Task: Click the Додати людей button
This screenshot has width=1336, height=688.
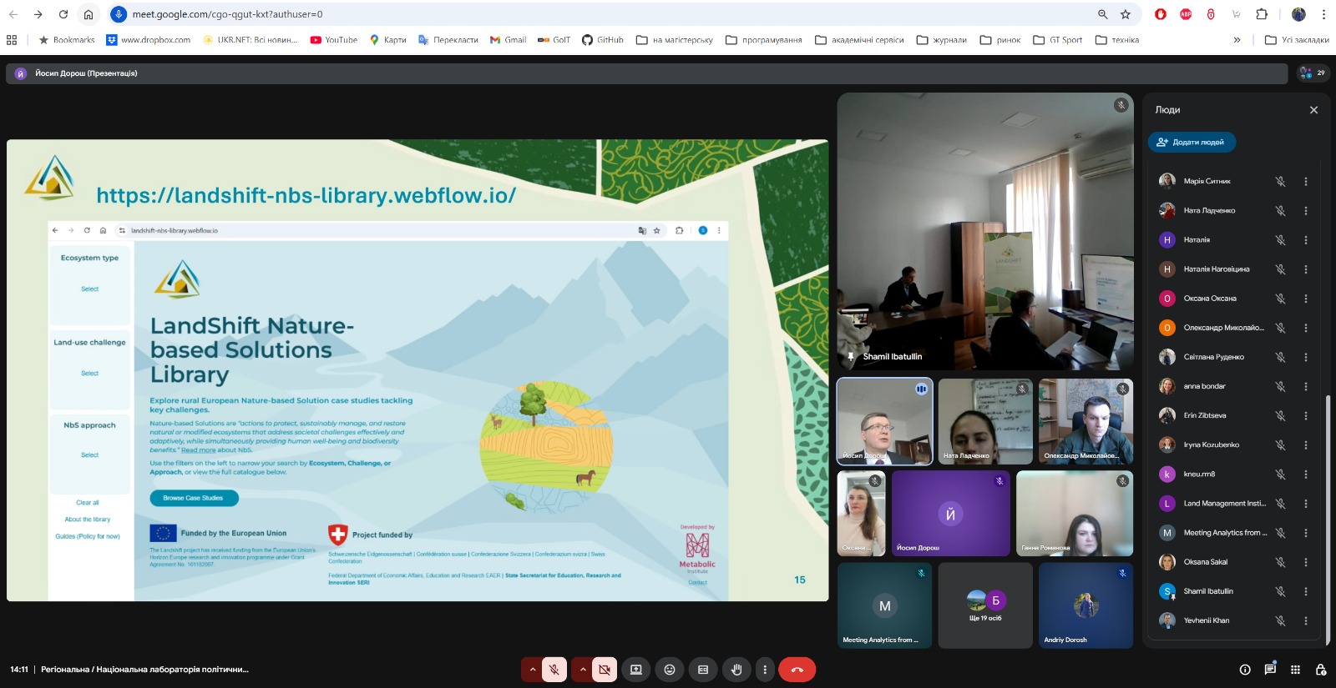Action: (x=1192, y=143)
